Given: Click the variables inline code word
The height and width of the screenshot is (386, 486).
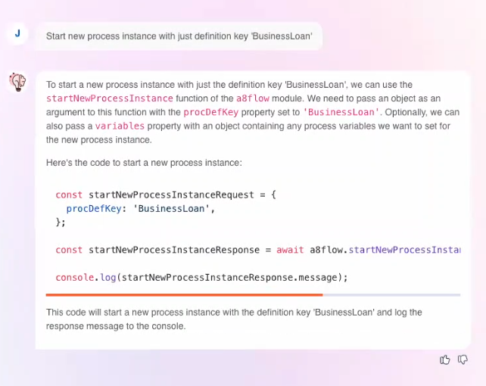Looking at the screenshot, I should pyautogui.click(x=120, y=126).
